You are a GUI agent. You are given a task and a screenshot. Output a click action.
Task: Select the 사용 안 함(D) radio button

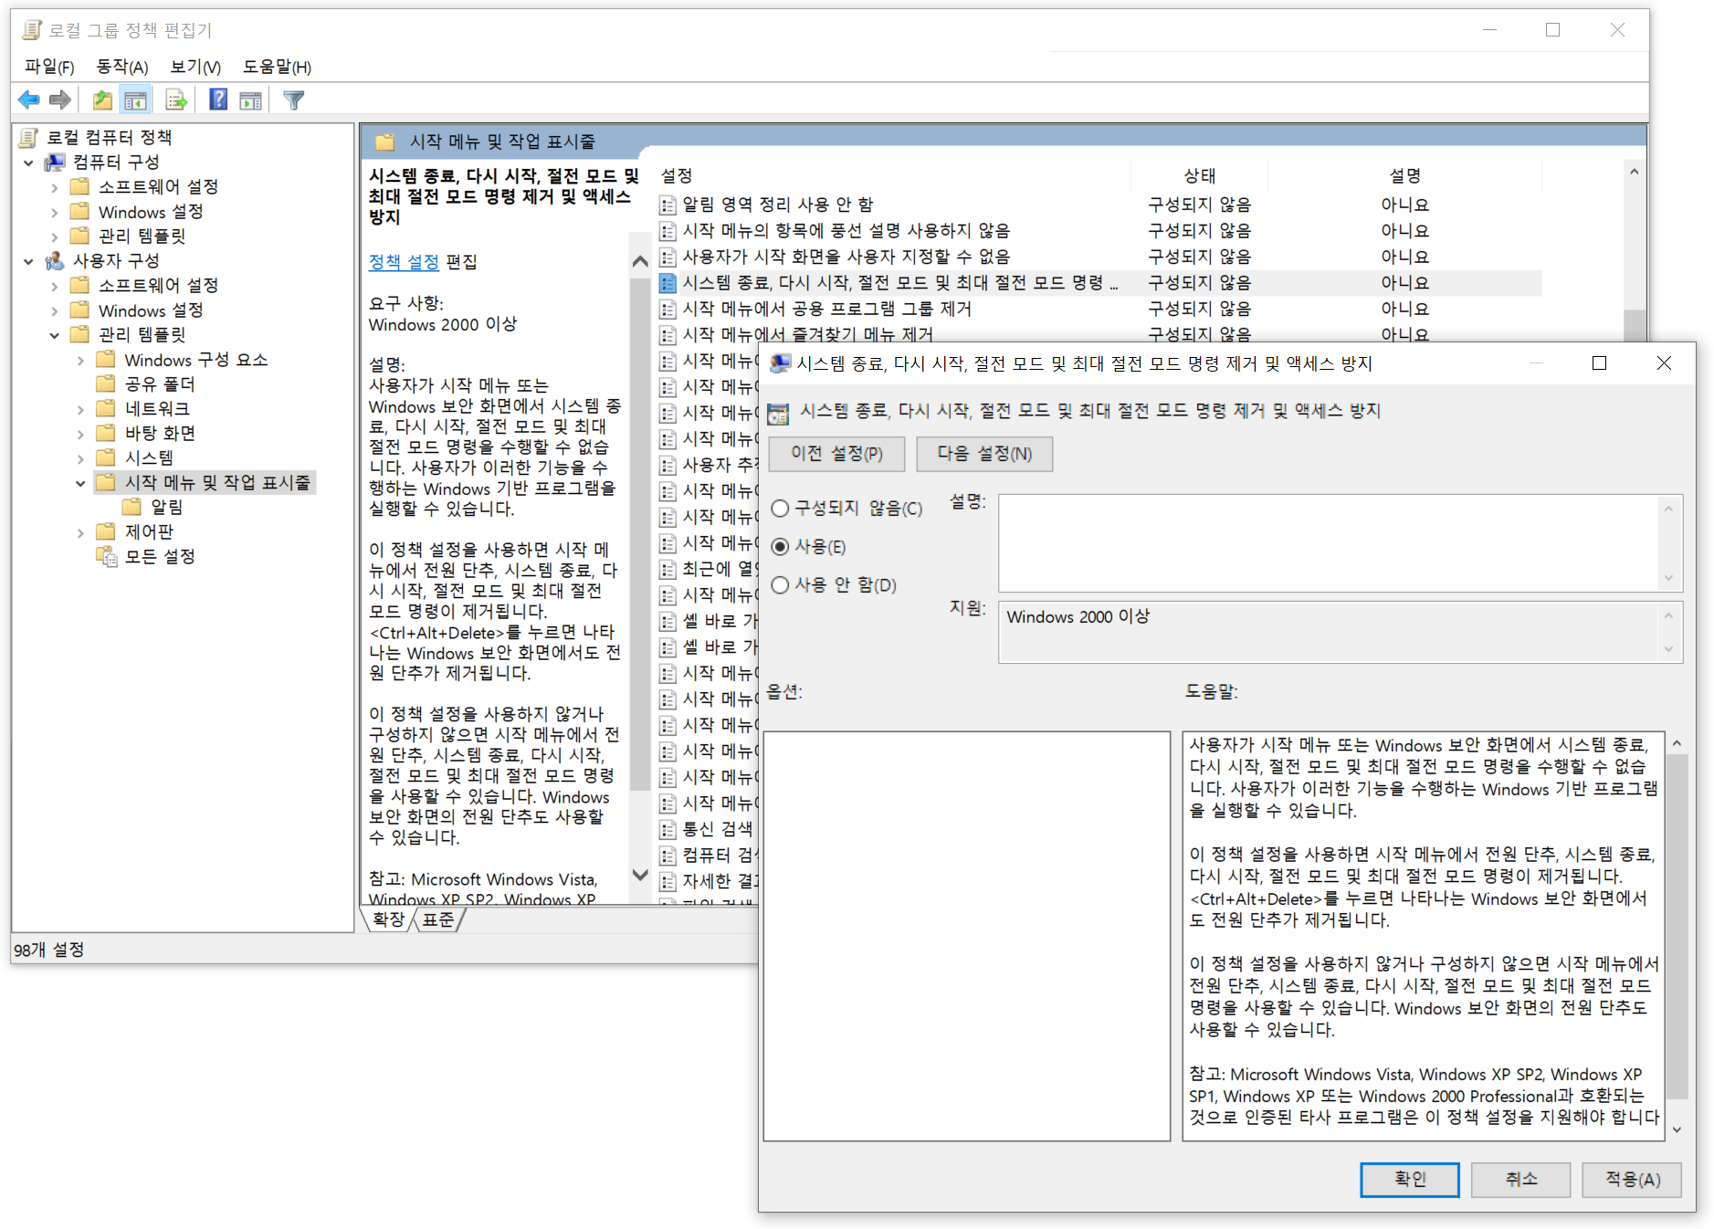[780, 585]
